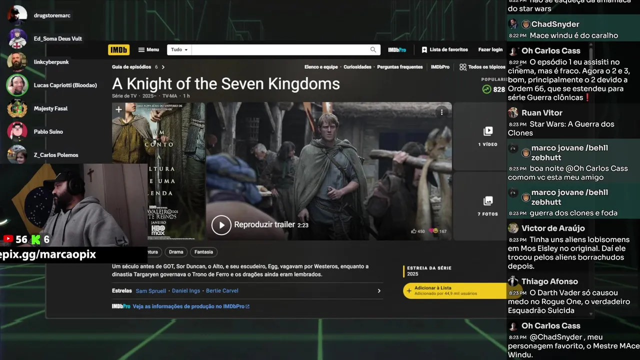Viewport: 640px width, 360px height.
Task: Click Adicionar à Lista button
Action: click(x=455, y=290)
